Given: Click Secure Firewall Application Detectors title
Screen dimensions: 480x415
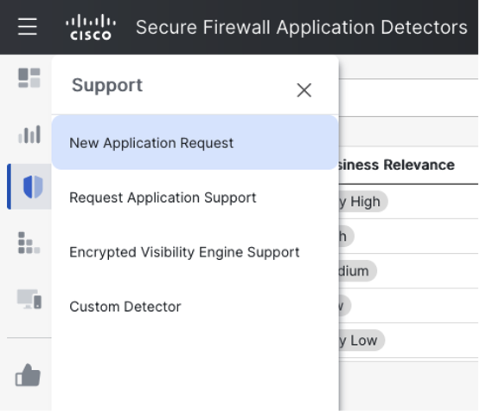Looking at the screenshot, I should tap(302, 27).
